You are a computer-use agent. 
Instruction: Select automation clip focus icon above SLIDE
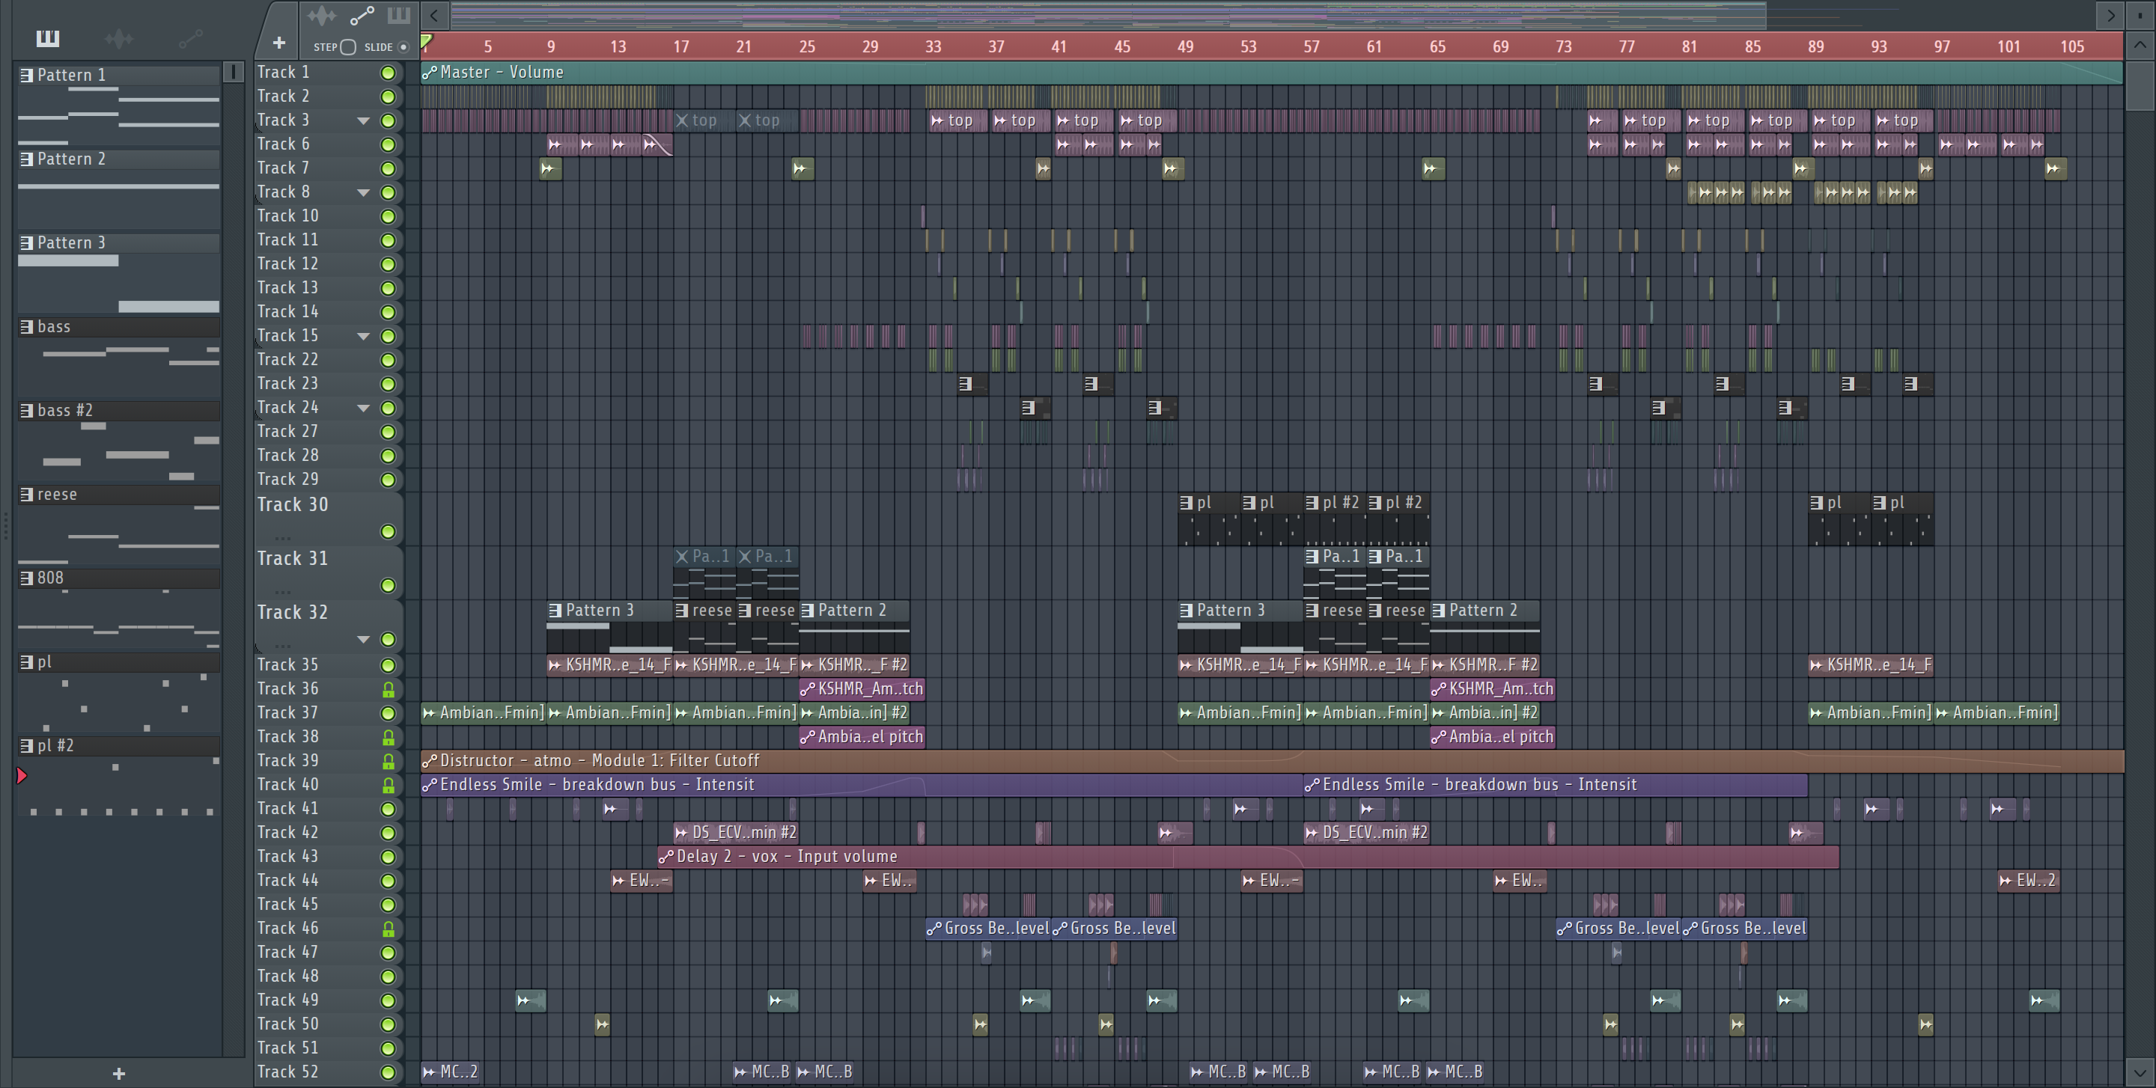click(362, 15)
